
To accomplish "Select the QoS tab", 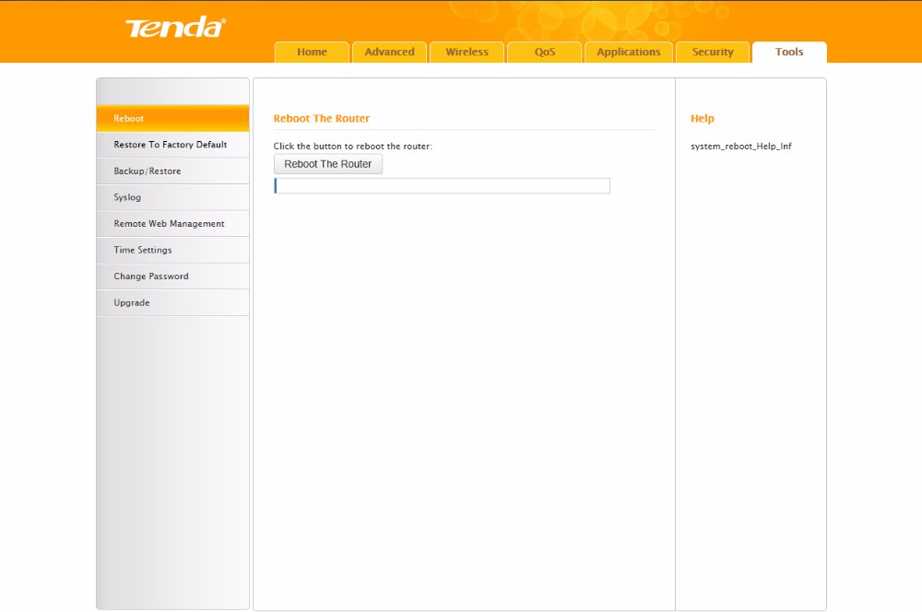I will pos(544,53).
